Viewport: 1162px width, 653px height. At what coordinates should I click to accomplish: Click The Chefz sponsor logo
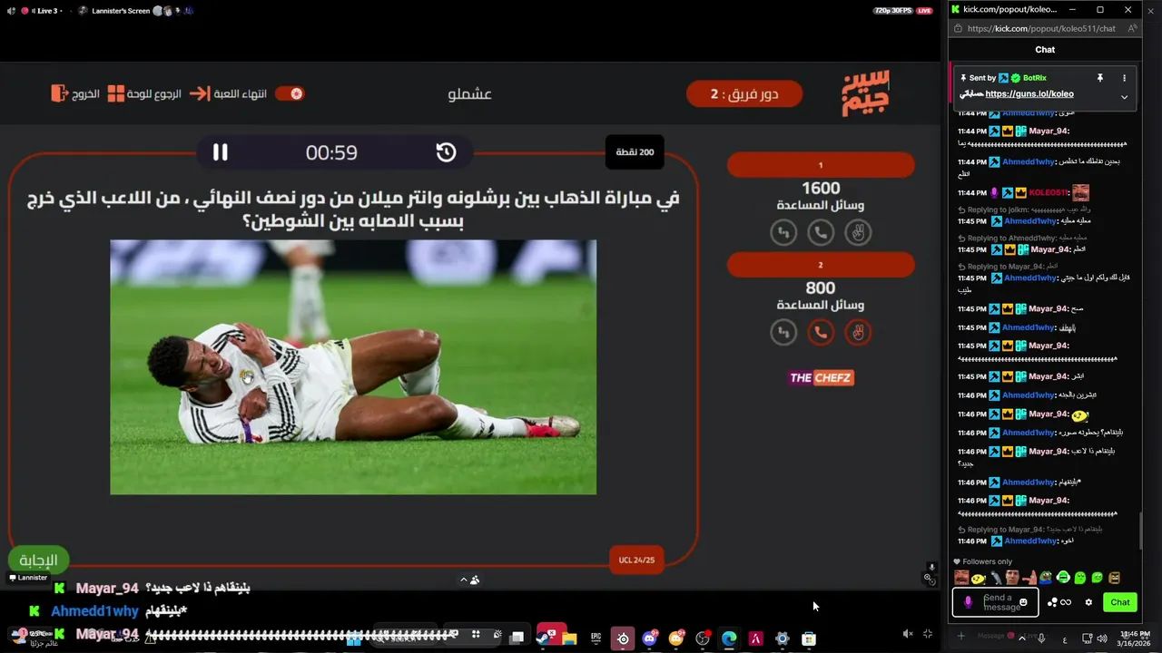pos(821,377)
